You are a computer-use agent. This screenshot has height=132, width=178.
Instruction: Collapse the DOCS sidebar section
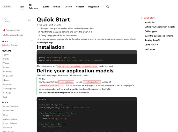tap(32, 41)
